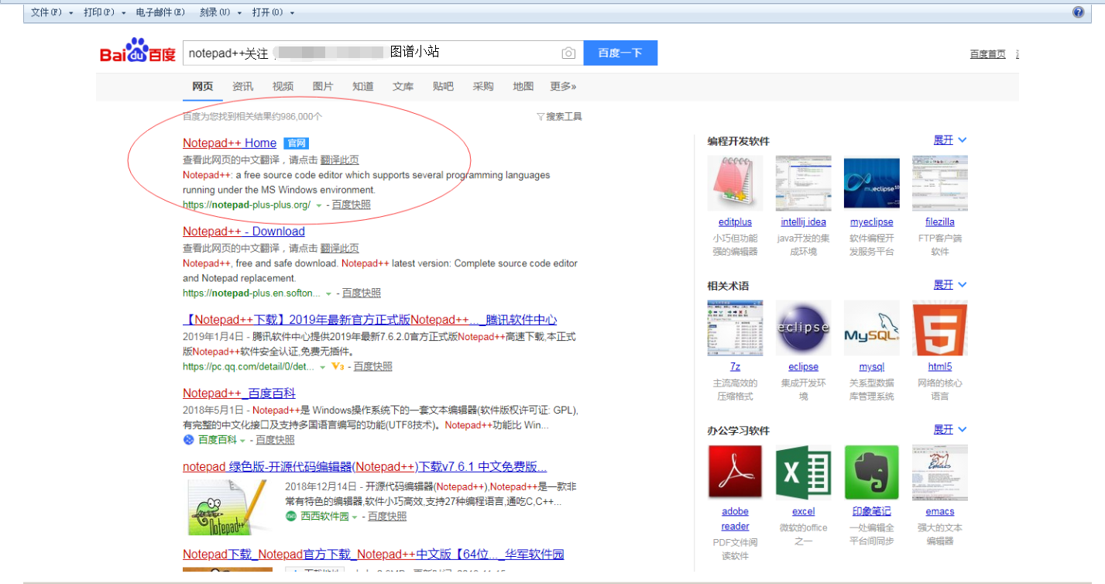Switch to the 地图 tab

[523, 87]
